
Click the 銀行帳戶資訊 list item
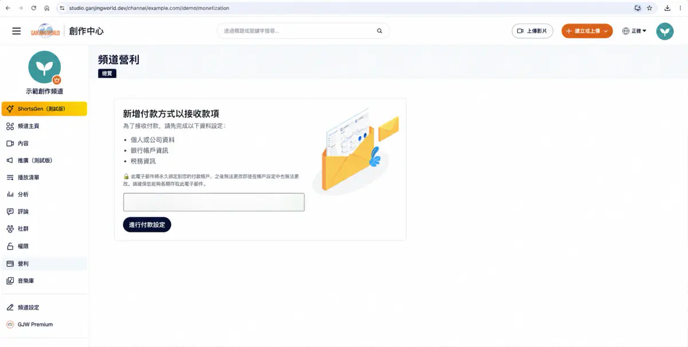[x=149, y=151]
